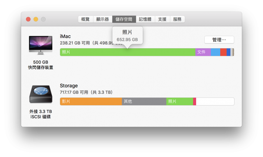Click the light blue storage segment
Image resolution: width=263 pixels, height=157 pixels.
coord(216,52)
